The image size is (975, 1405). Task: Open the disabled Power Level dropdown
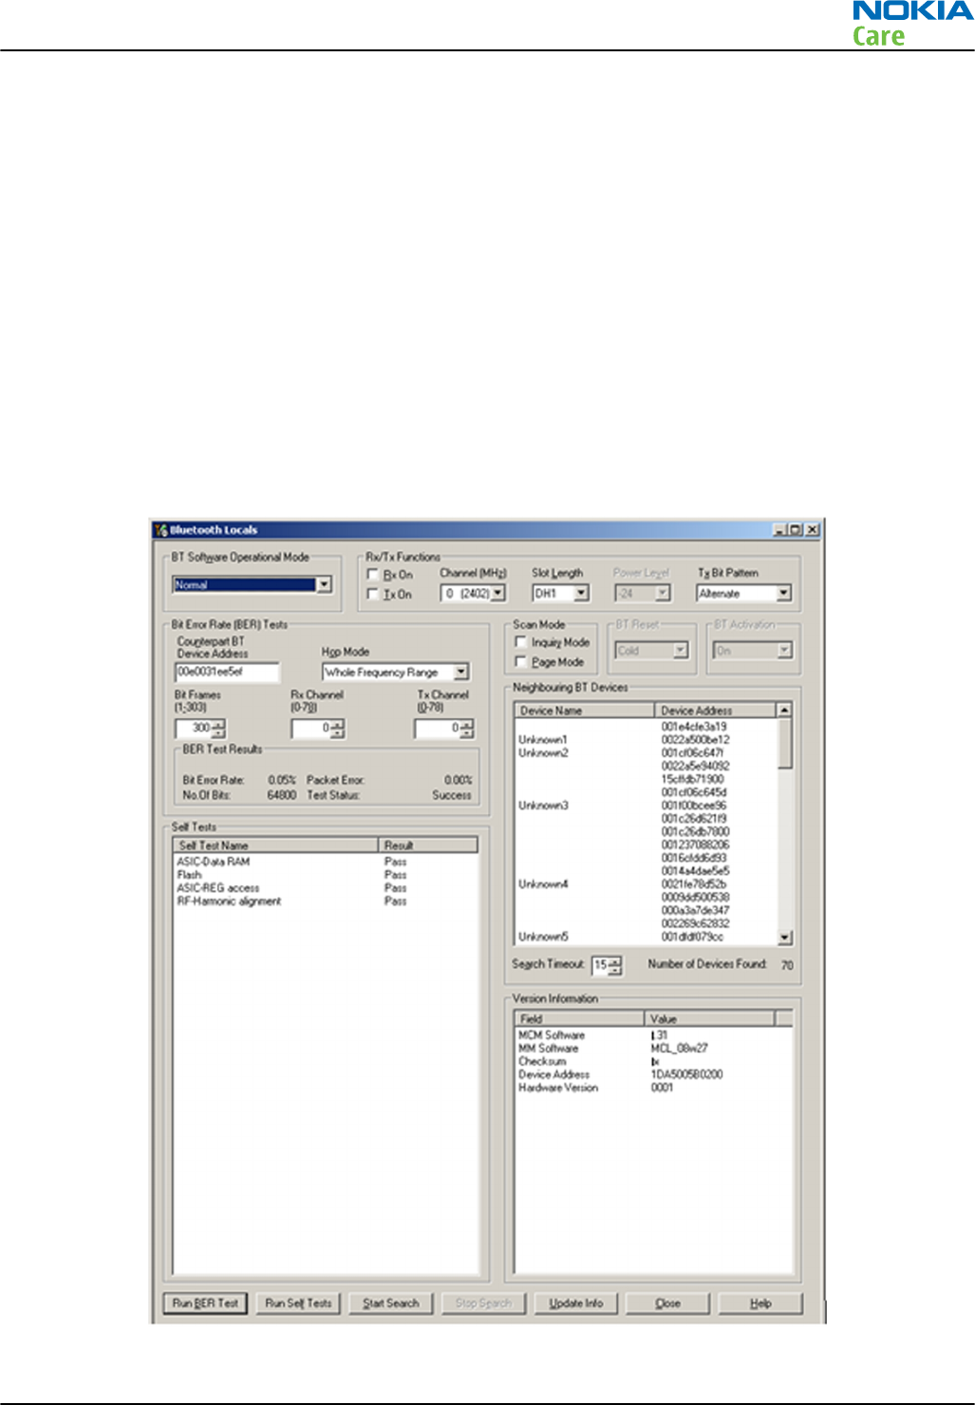(663, 593)
